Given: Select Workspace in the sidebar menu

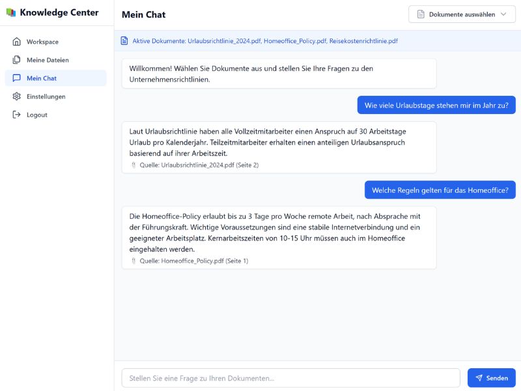Looking at the screenshot, I should click(x=42, y=42).
